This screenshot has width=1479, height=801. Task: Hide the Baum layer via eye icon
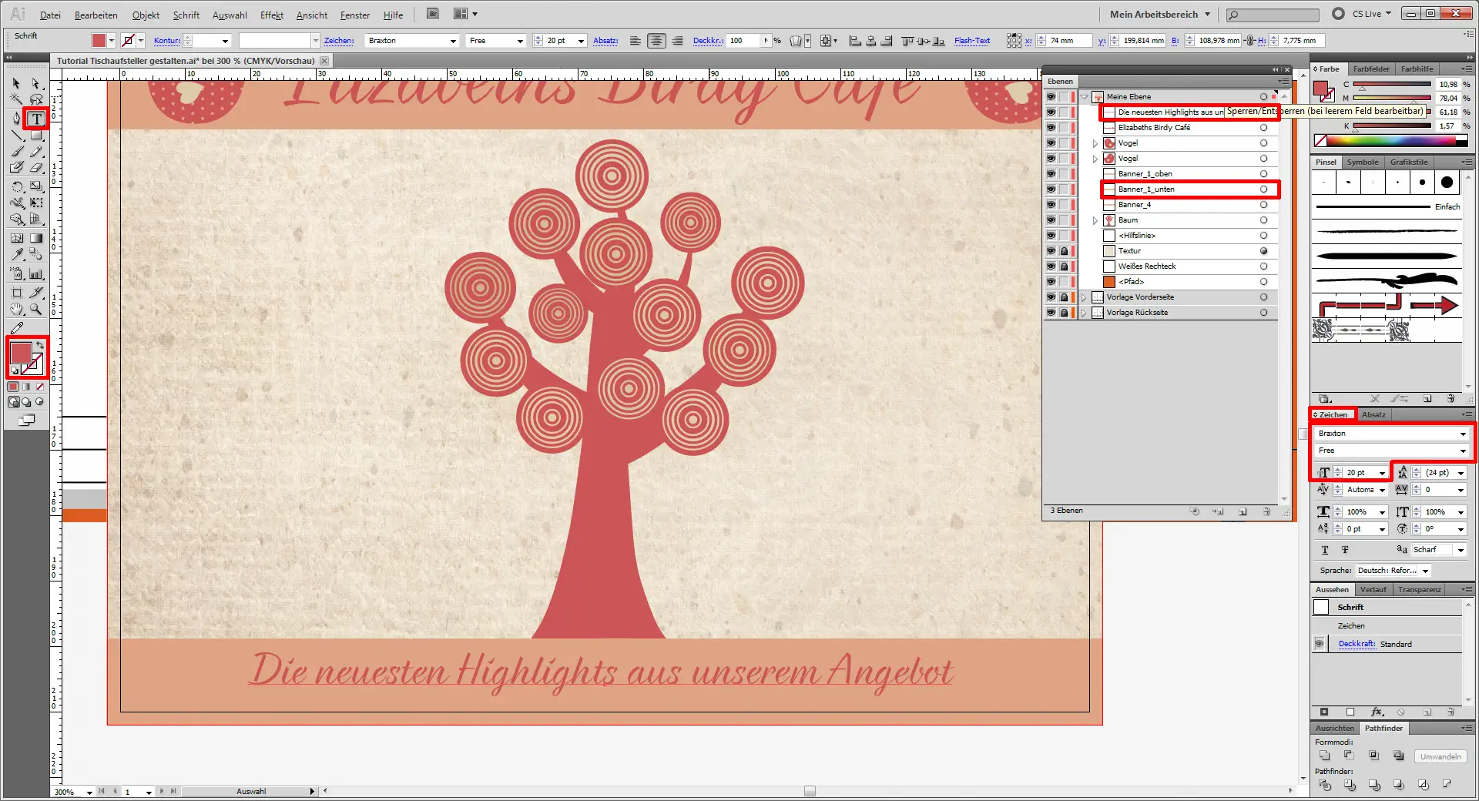(x=1051, y=220)
